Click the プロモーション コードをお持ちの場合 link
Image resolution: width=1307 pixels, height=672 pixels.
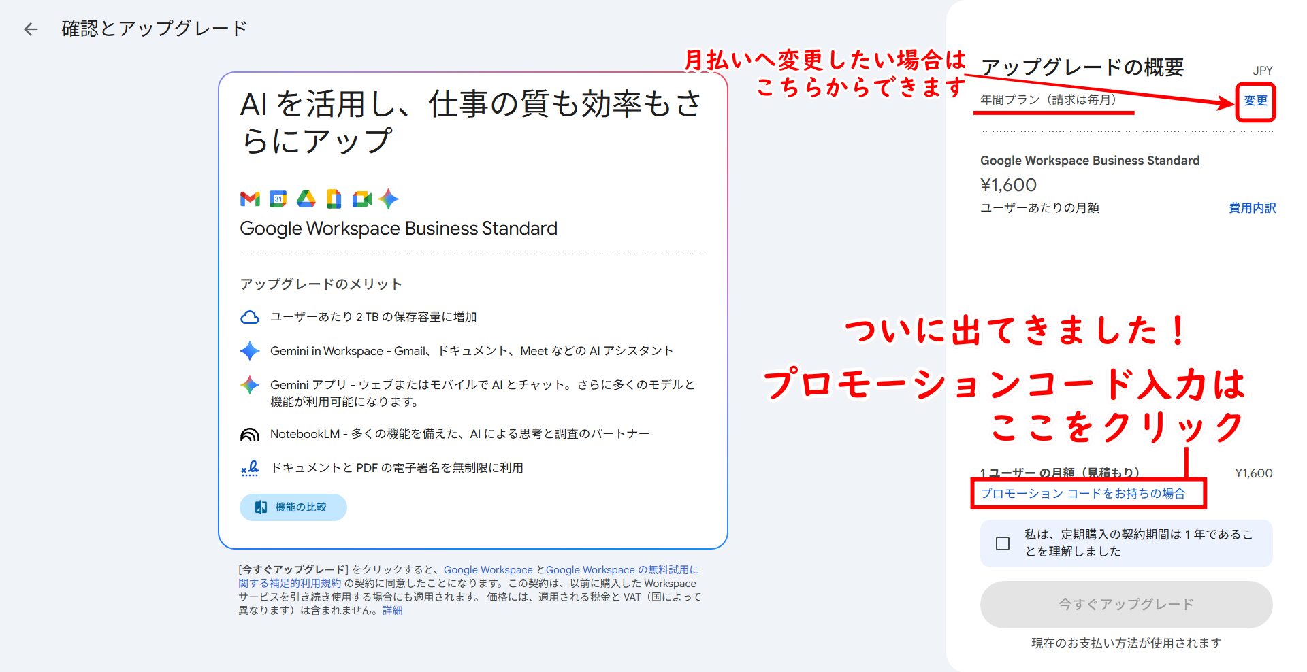click(1083, 494)
